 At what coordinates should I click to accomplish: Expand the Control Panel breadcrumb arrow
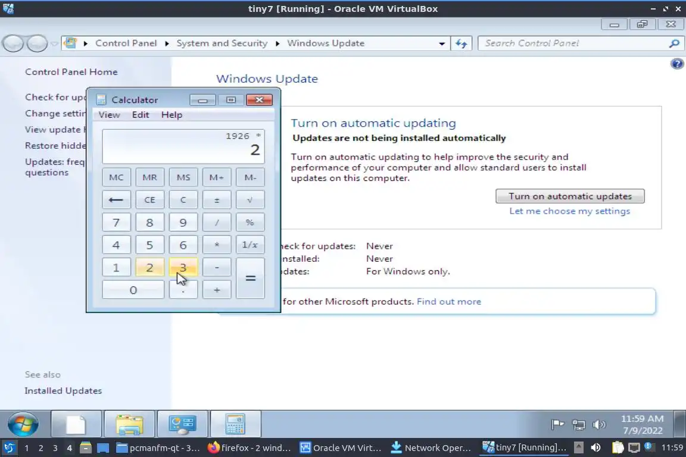[167, 43]
